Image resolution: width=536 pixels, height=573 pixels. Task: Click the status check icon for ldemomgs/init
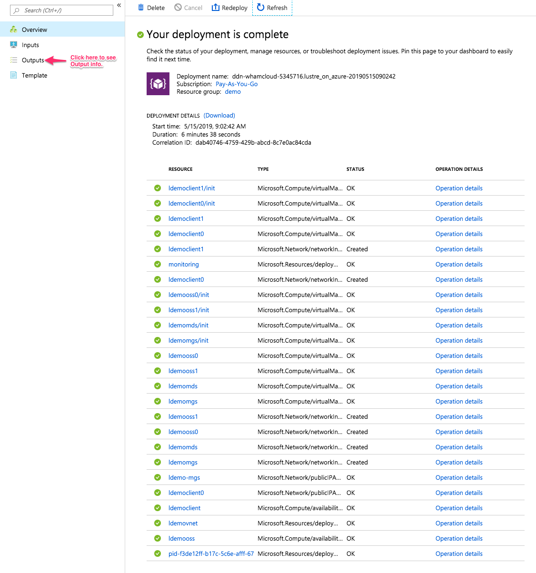click(158, 340)
